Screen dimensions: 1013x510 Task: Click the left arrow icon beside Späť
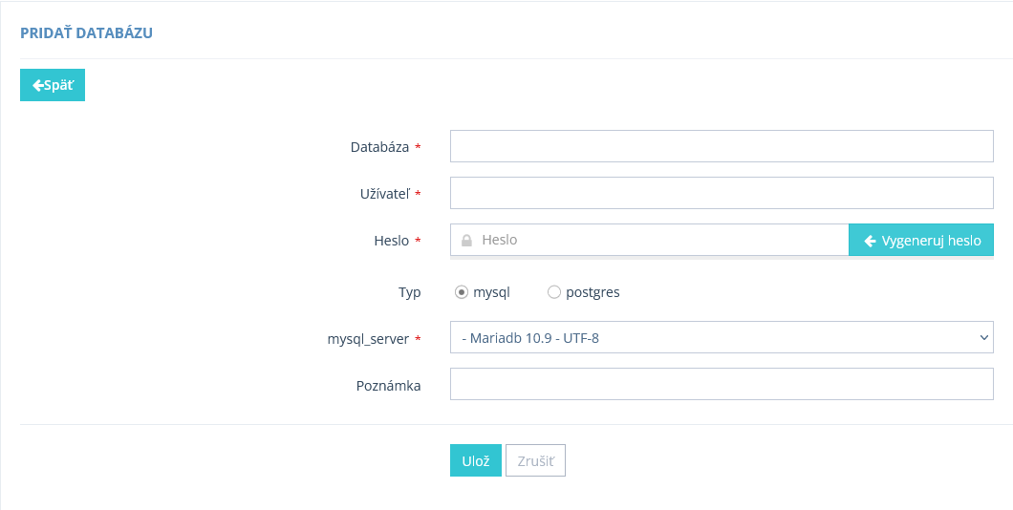[x=37, y=85]
